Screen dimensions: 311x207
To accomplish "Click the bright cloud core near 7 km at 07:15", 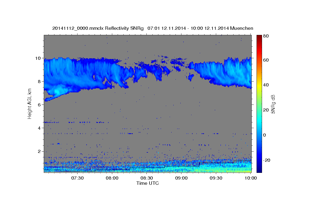I will tap(58, 92).
